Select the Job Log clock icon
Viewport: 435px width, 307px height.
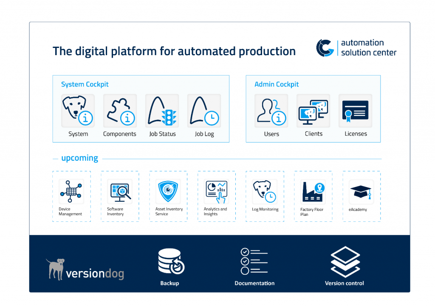click(204, 111)
